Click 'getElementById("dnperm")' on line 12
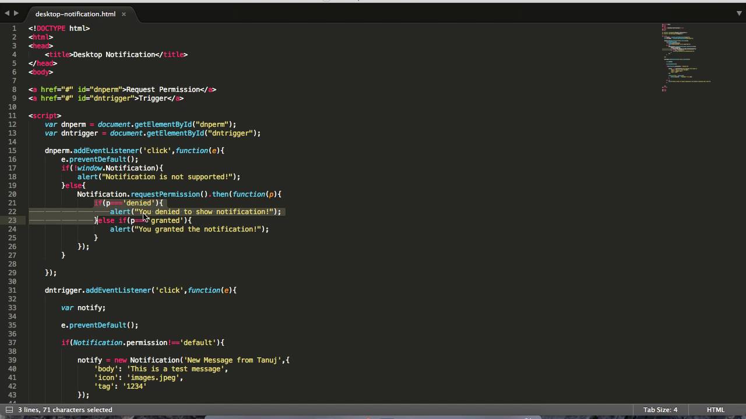The height and width of the screenshot is (419, 746). (183, 125)
